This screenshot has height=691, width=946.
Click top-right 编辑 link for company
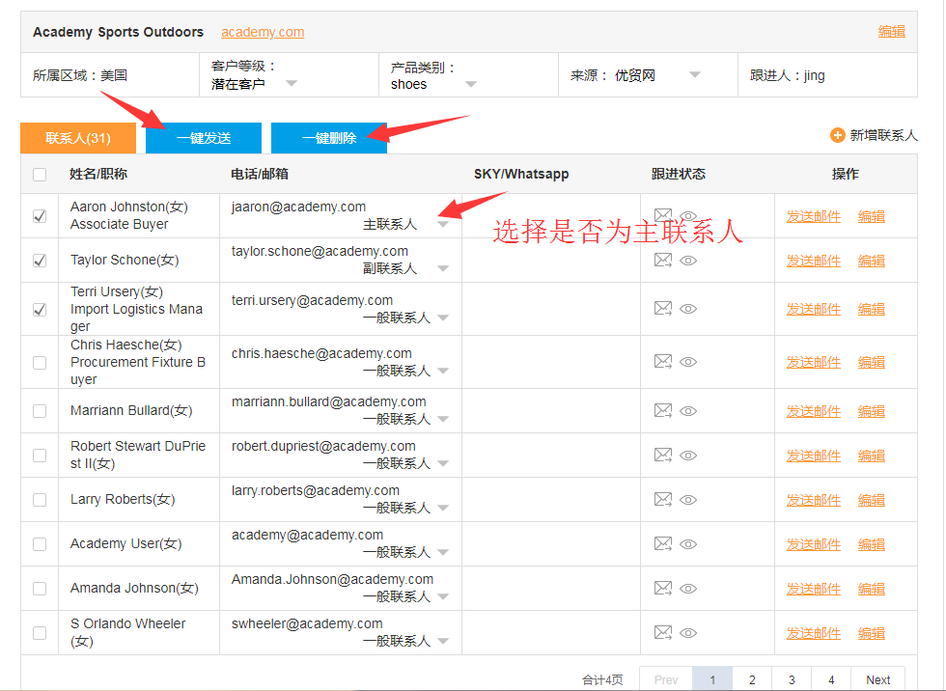pos(892,31)
